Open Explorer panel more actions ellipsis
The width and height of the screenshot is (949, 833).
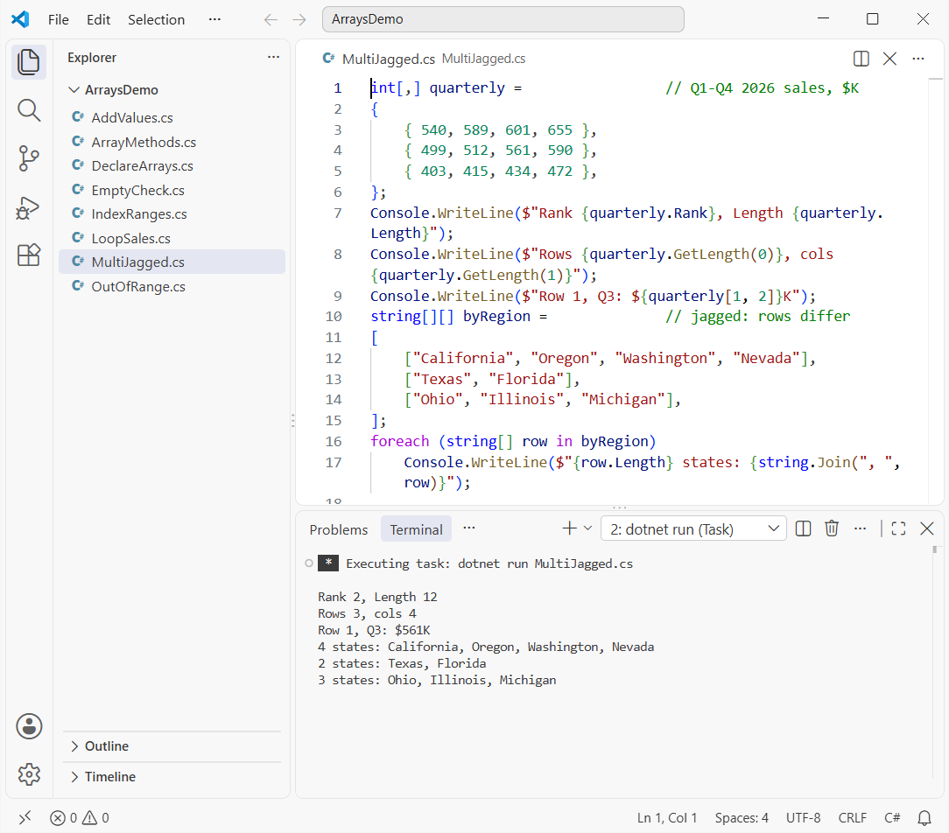pos(273,58)
